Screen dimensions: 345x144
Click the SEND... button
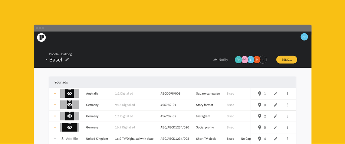(287, 60)
